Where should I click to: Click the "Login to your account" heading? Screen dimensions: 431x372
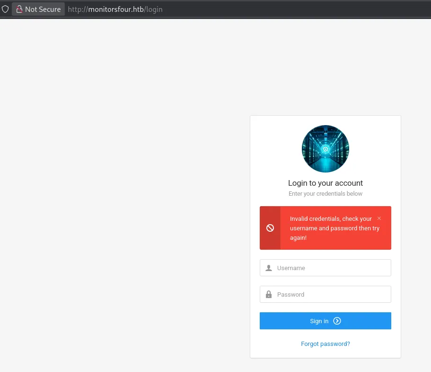pos(325,183)
